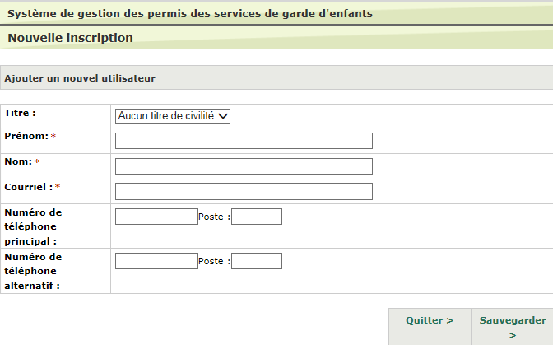Click the Poste label beside principal telephone

point(214,217)
